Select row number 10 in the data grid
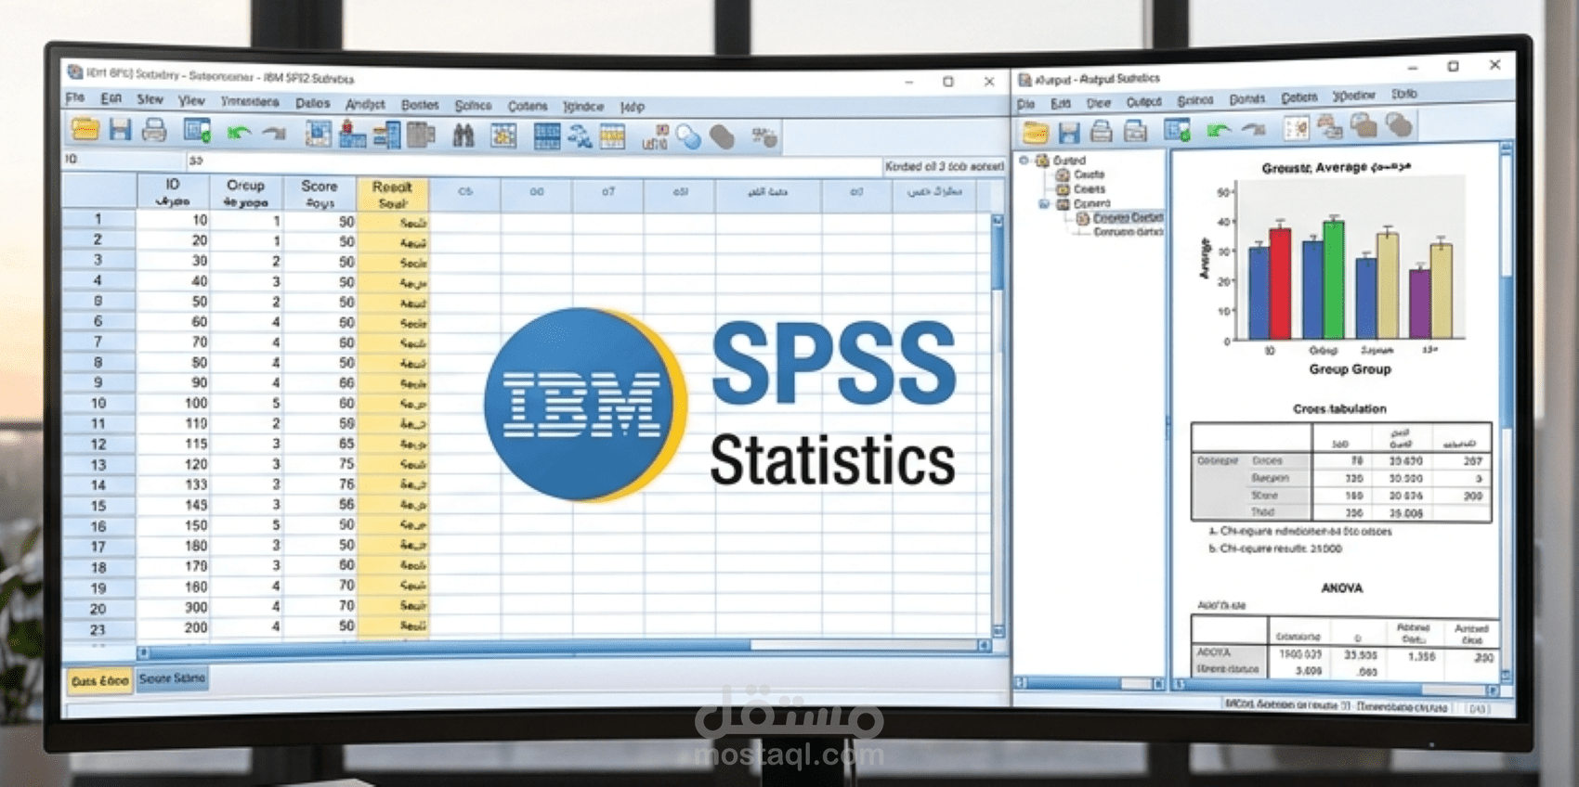The height and width of the screenshot is (787, 1579). coord(98,403)
